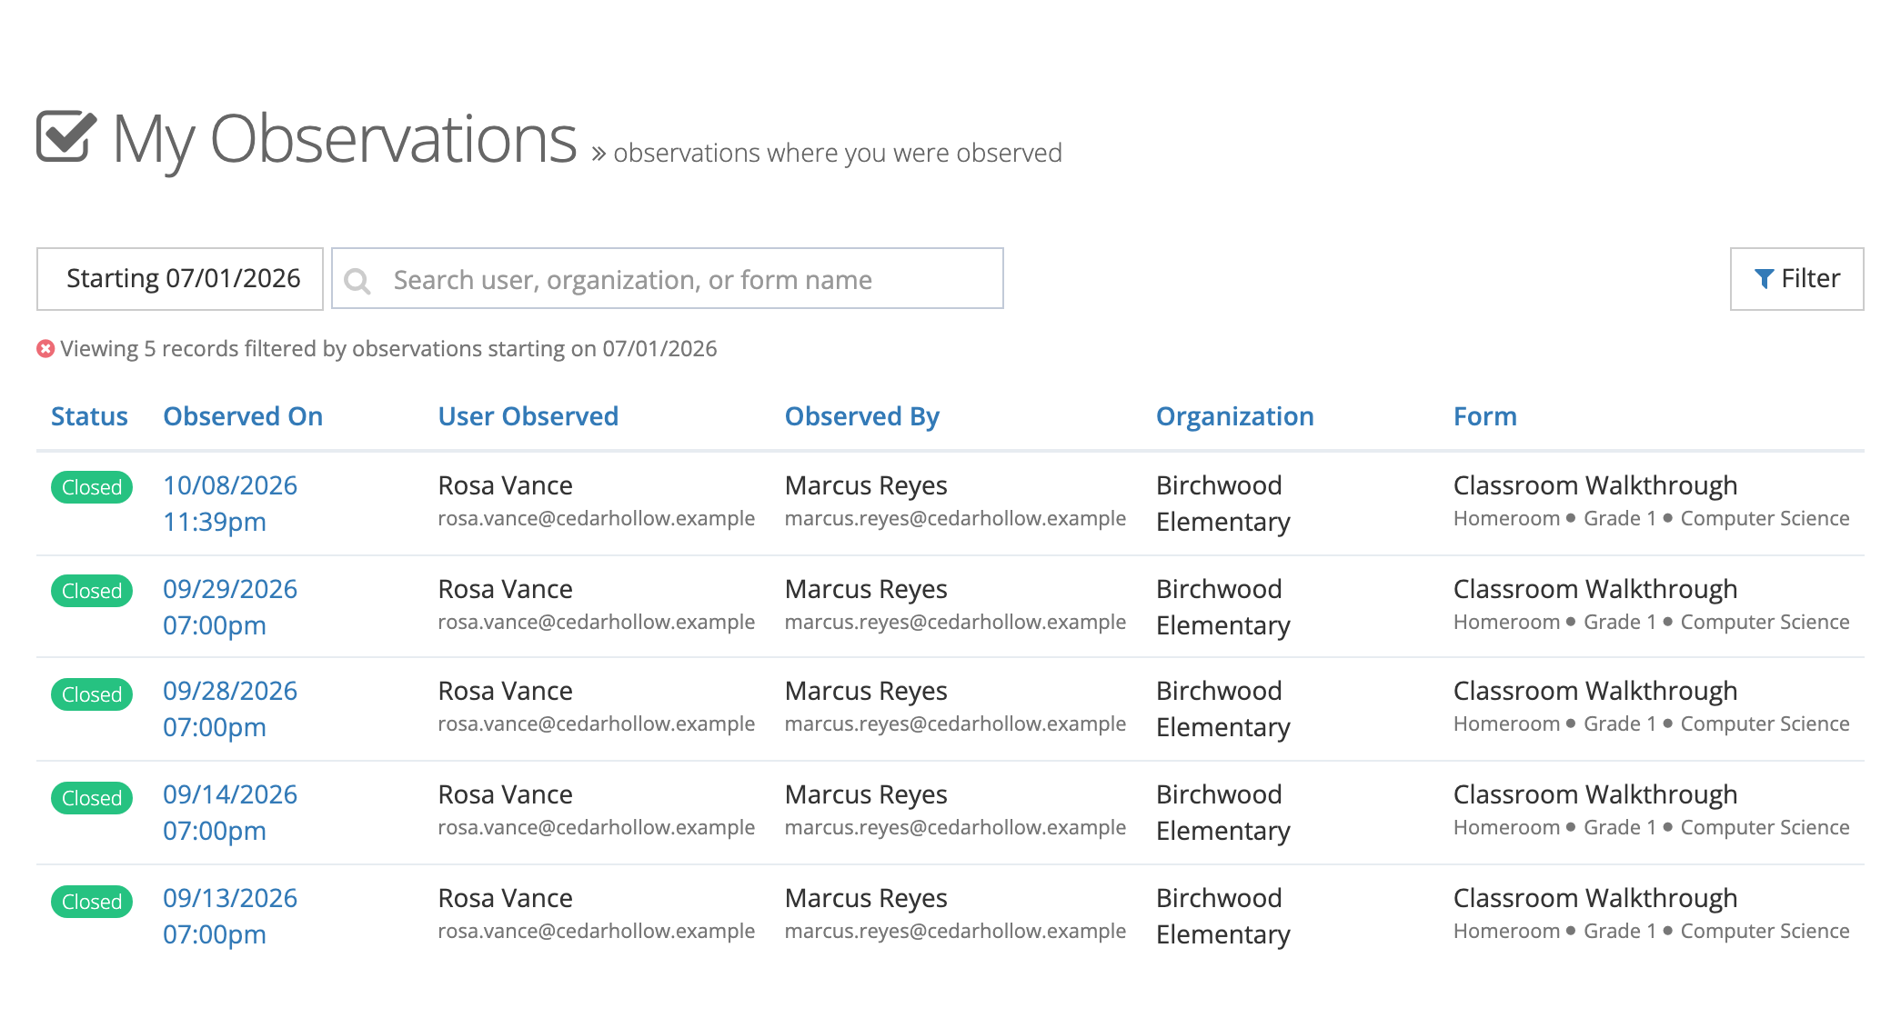The image size is (1901, 1018).
Task: Click the My Observations checkmark icon
Action: 66,137
